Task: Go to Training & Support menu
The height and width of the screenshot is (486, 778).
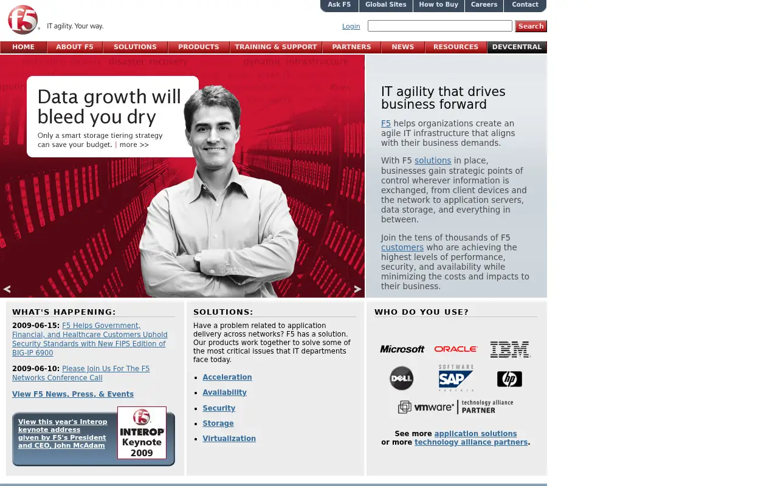Action: pos(276,47)
